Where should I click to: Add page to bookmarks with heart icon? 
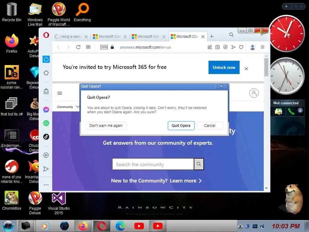[241, 47]
